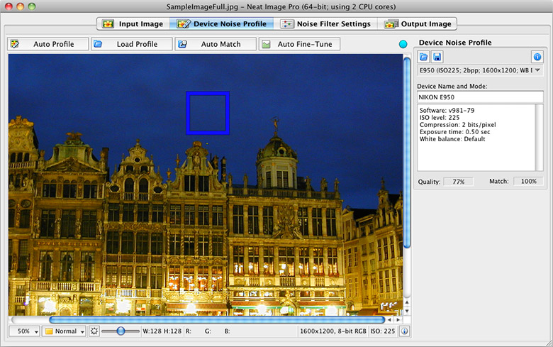Open the Normal viewer mode dropdown
This screenshot has height=347, width=553.
click(65, 331)
